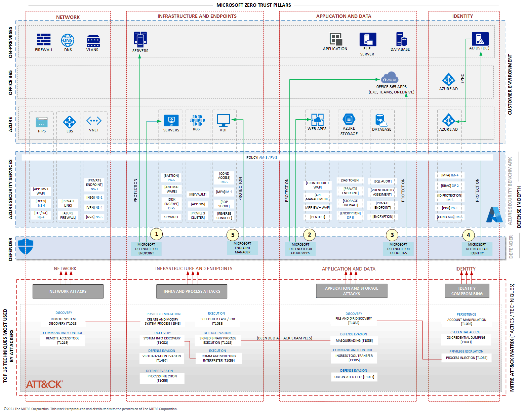525x413 pixels.
Task: Select the [SAS TOKEN] box
Action: point(350,180)
